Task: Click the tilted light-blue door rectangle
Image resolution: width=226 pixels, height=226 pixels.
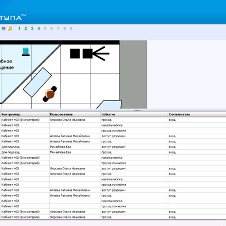Action: [37, 82]
